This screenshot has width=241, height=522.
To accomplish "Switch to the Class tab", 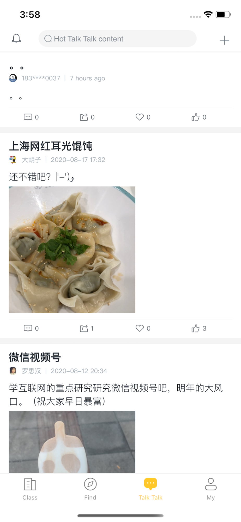I will coord(30,489).
